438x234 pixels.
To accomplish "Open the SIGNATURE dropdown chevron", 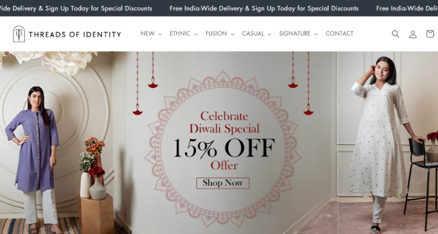I will [x=316, y=34].
